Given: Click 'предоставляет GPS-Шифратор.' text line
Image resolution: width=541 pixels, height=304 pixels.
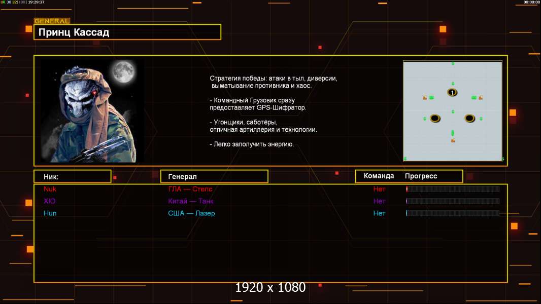Looking at the screenshot, I should pos(258,107).
